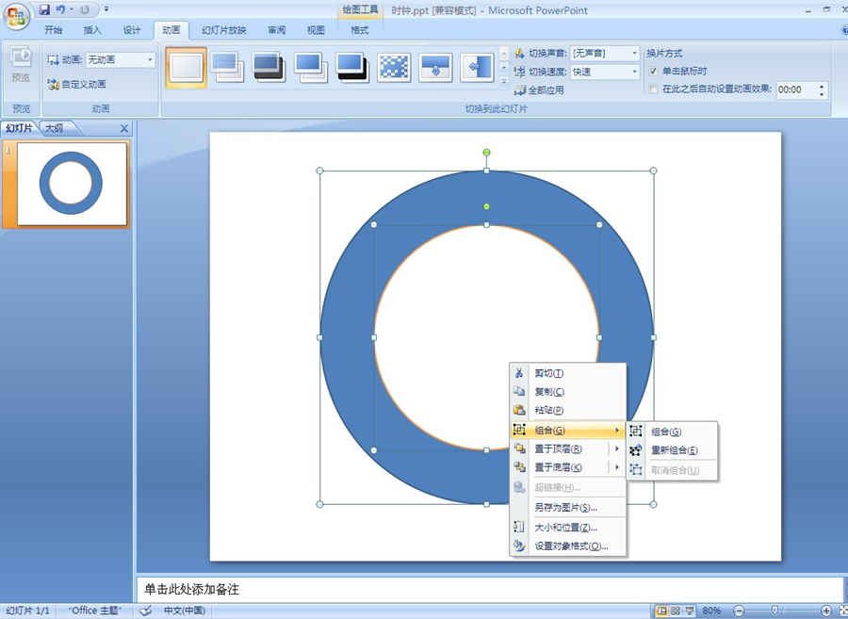
Task: Apply the wipe left transition
Action: point(477,68)
